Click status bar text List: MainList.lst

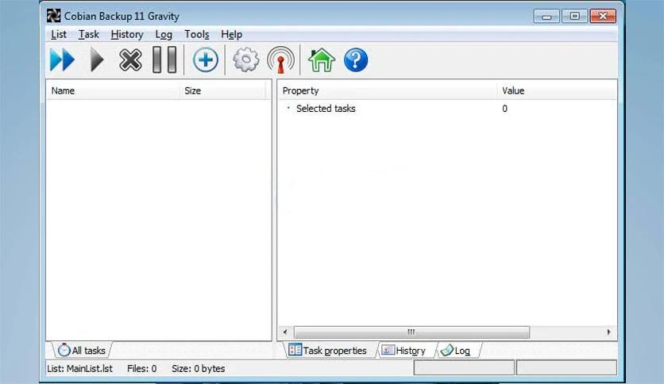80,368
